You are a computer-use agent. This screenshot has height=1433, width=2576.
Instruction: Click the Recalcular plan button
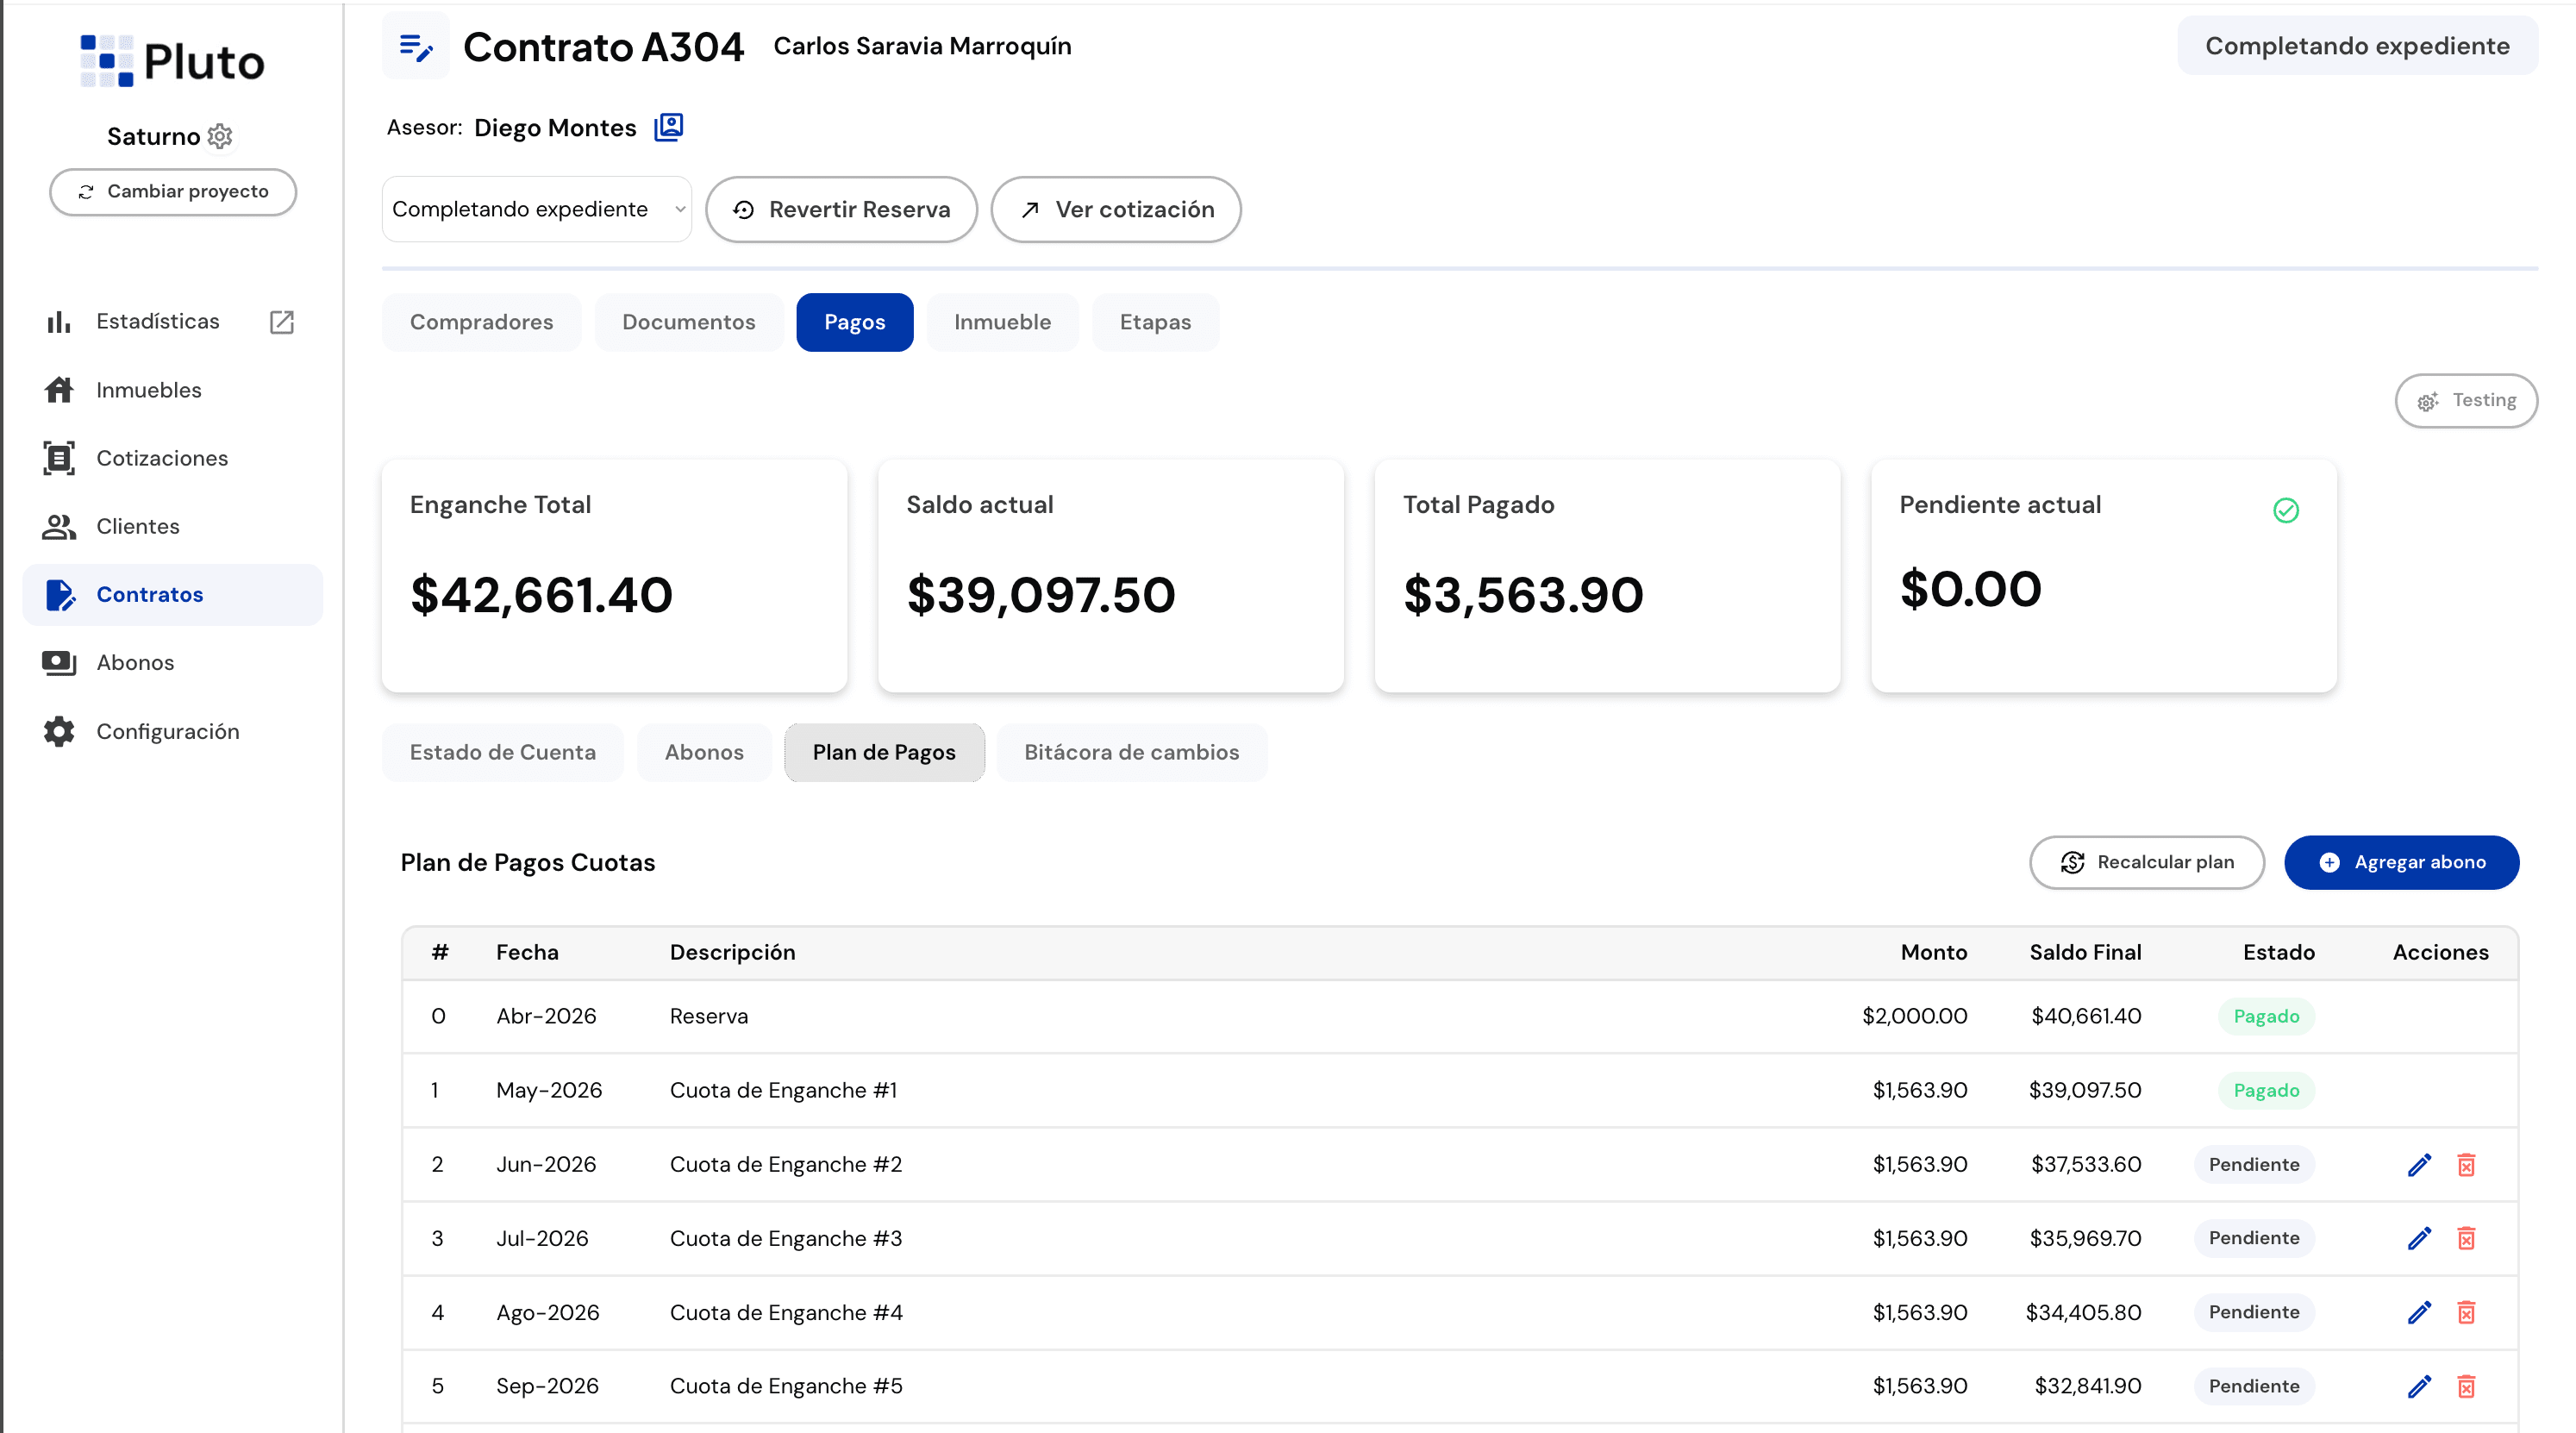pyautogui.click(x=2147, y=862)
